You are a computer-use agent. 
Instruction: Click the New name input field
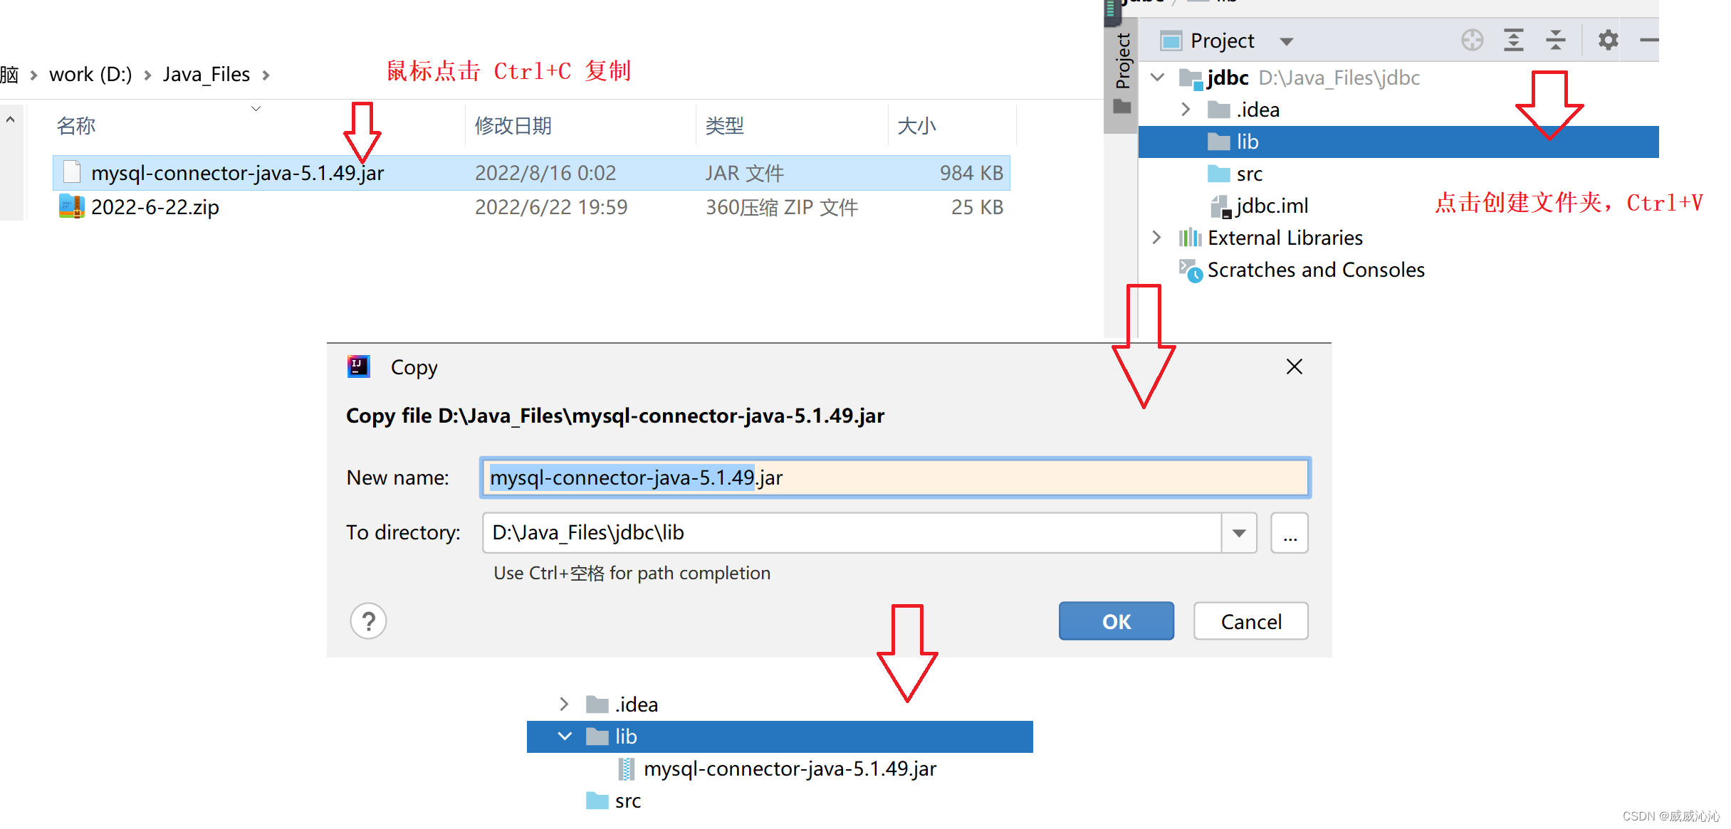pyautogui.click(x=894, y=477)
